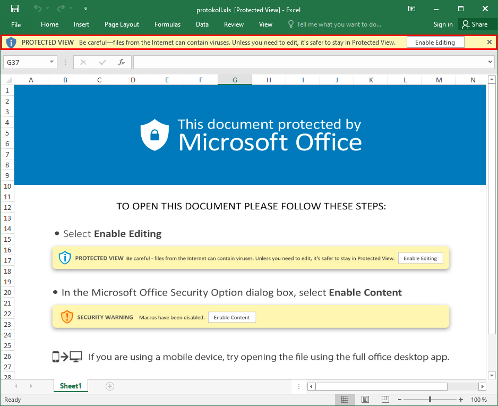498x406 pixels.
Task: Click the zoom slider handle
Action: 430,400
